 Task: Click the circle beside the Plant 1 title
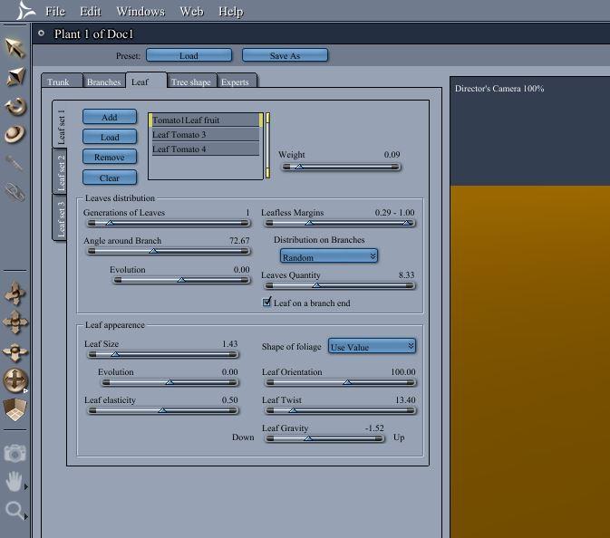[x=41, y=34]
